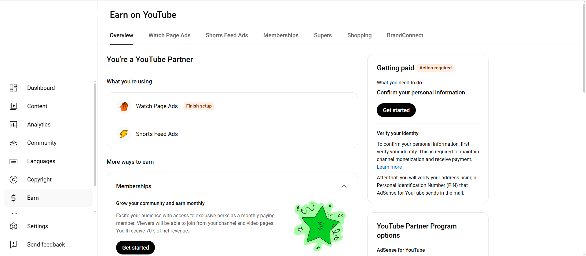Open the Memberships tab
The image size is (586, 256).
[281, 35]
